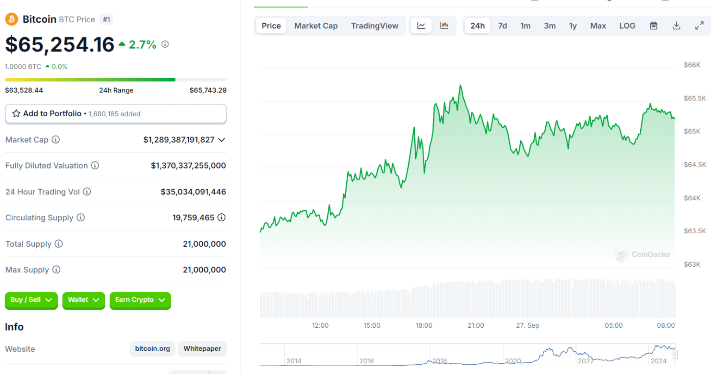Open the price change info icon next to 2.7%
The image size is (711, 374).
[x=165, y=44]
